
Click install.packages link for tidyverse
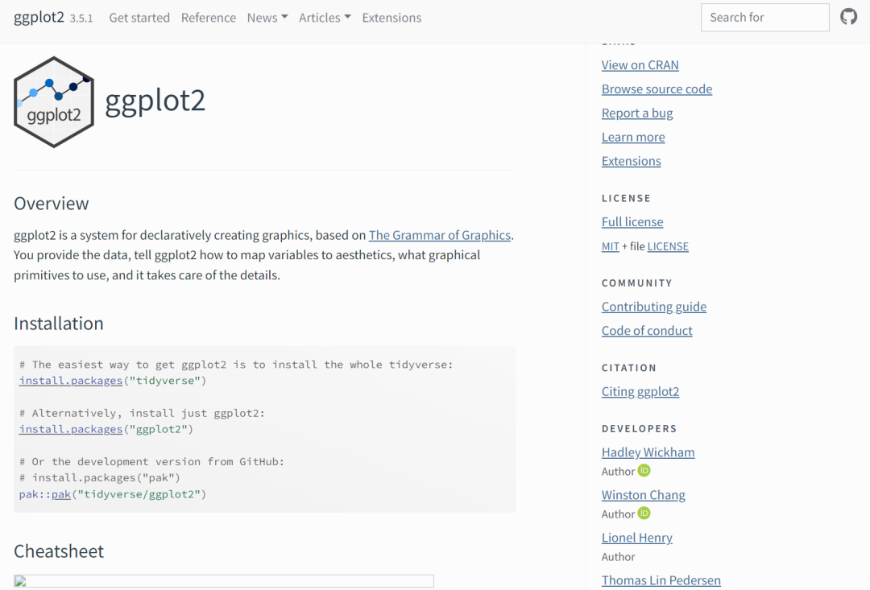click(70, 381)
